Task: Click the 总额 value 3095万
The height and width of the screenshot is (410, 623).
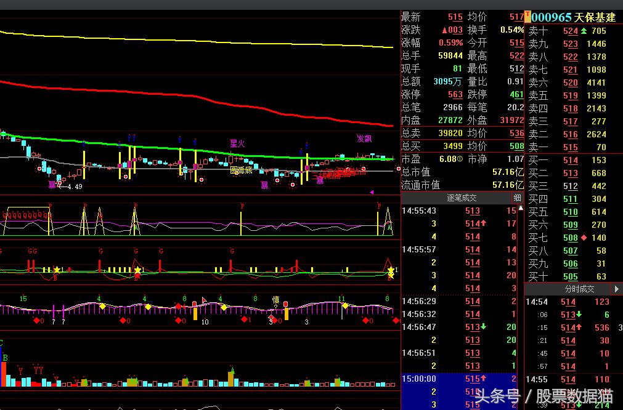Action: click(448, 81)
